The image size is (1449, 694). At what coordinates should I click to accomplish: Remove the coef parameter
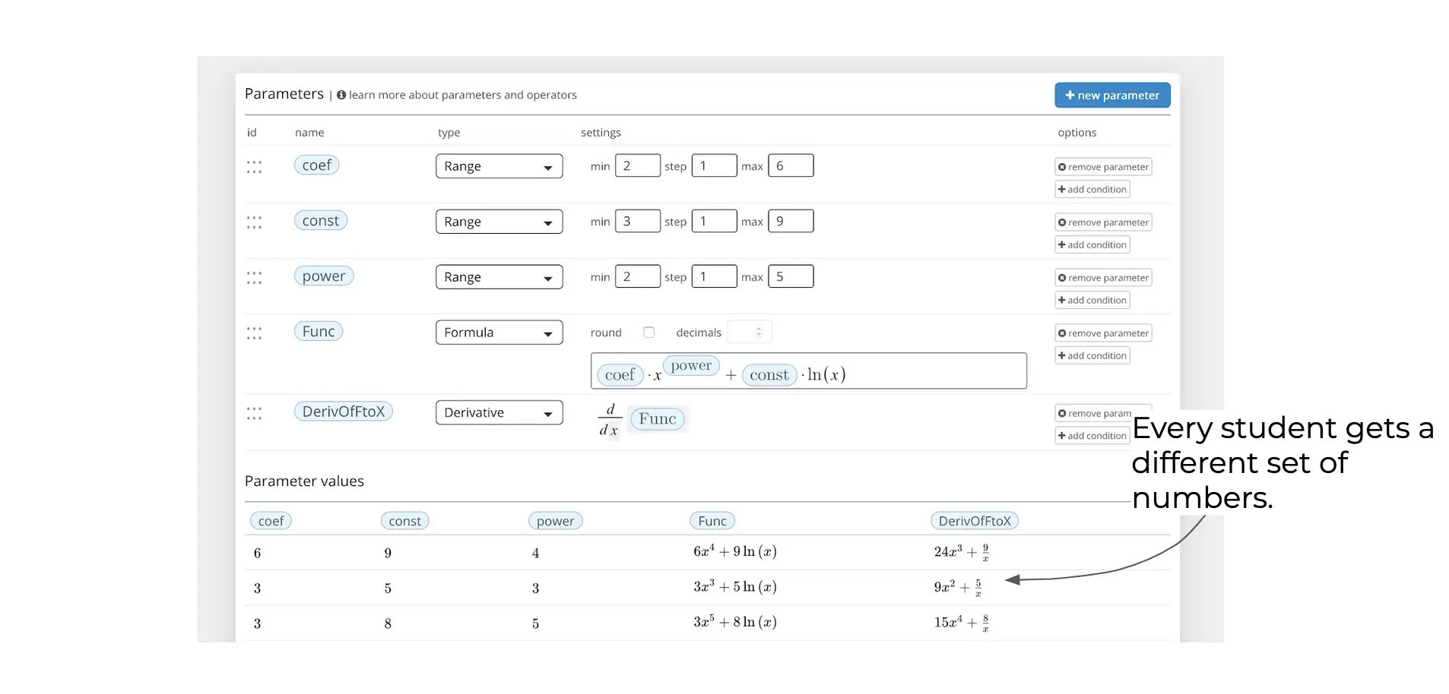pyautogui.click(x=1103, y=167)
